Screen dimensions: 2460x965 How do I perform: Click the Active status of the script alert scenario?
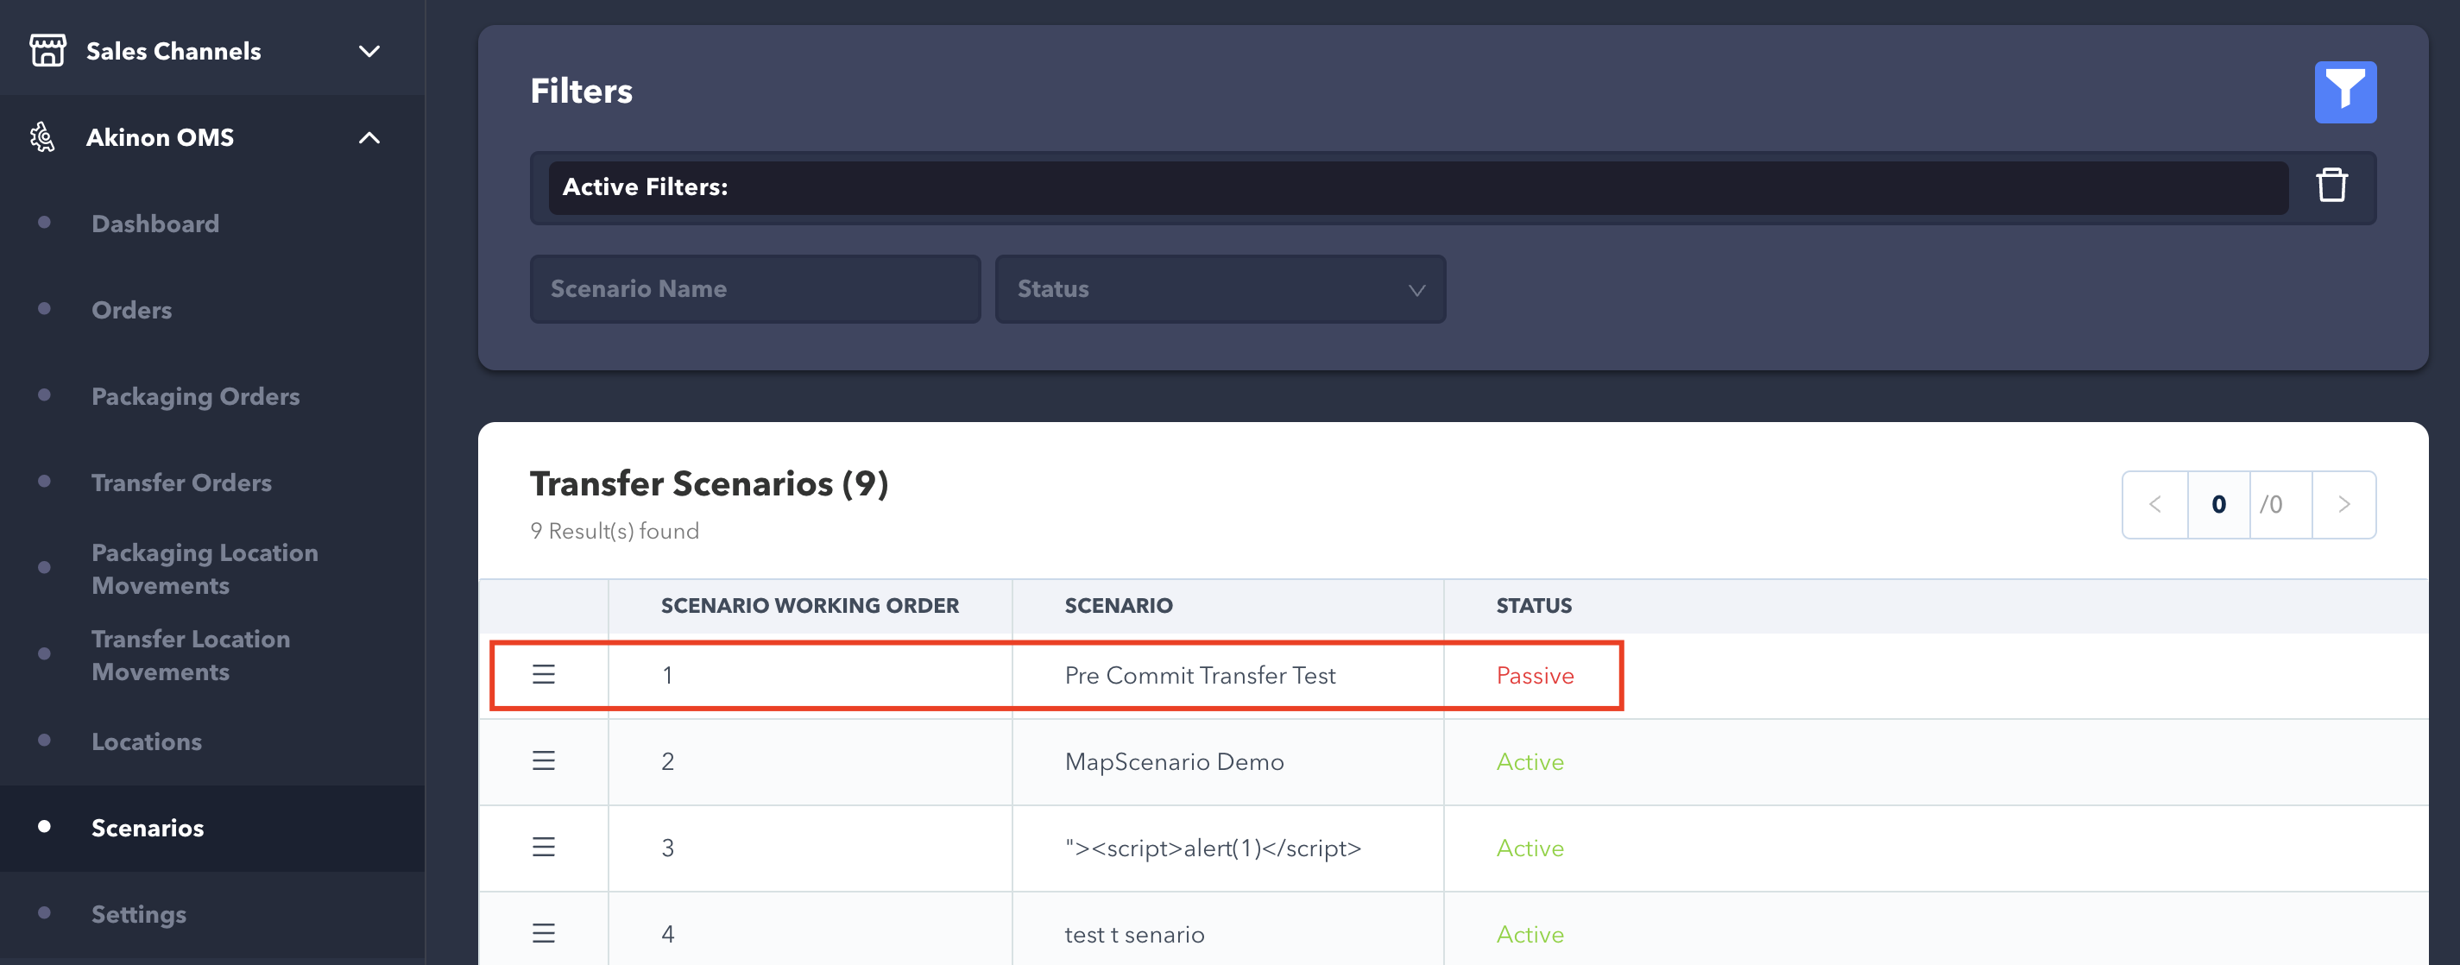tap(1529, 848)
